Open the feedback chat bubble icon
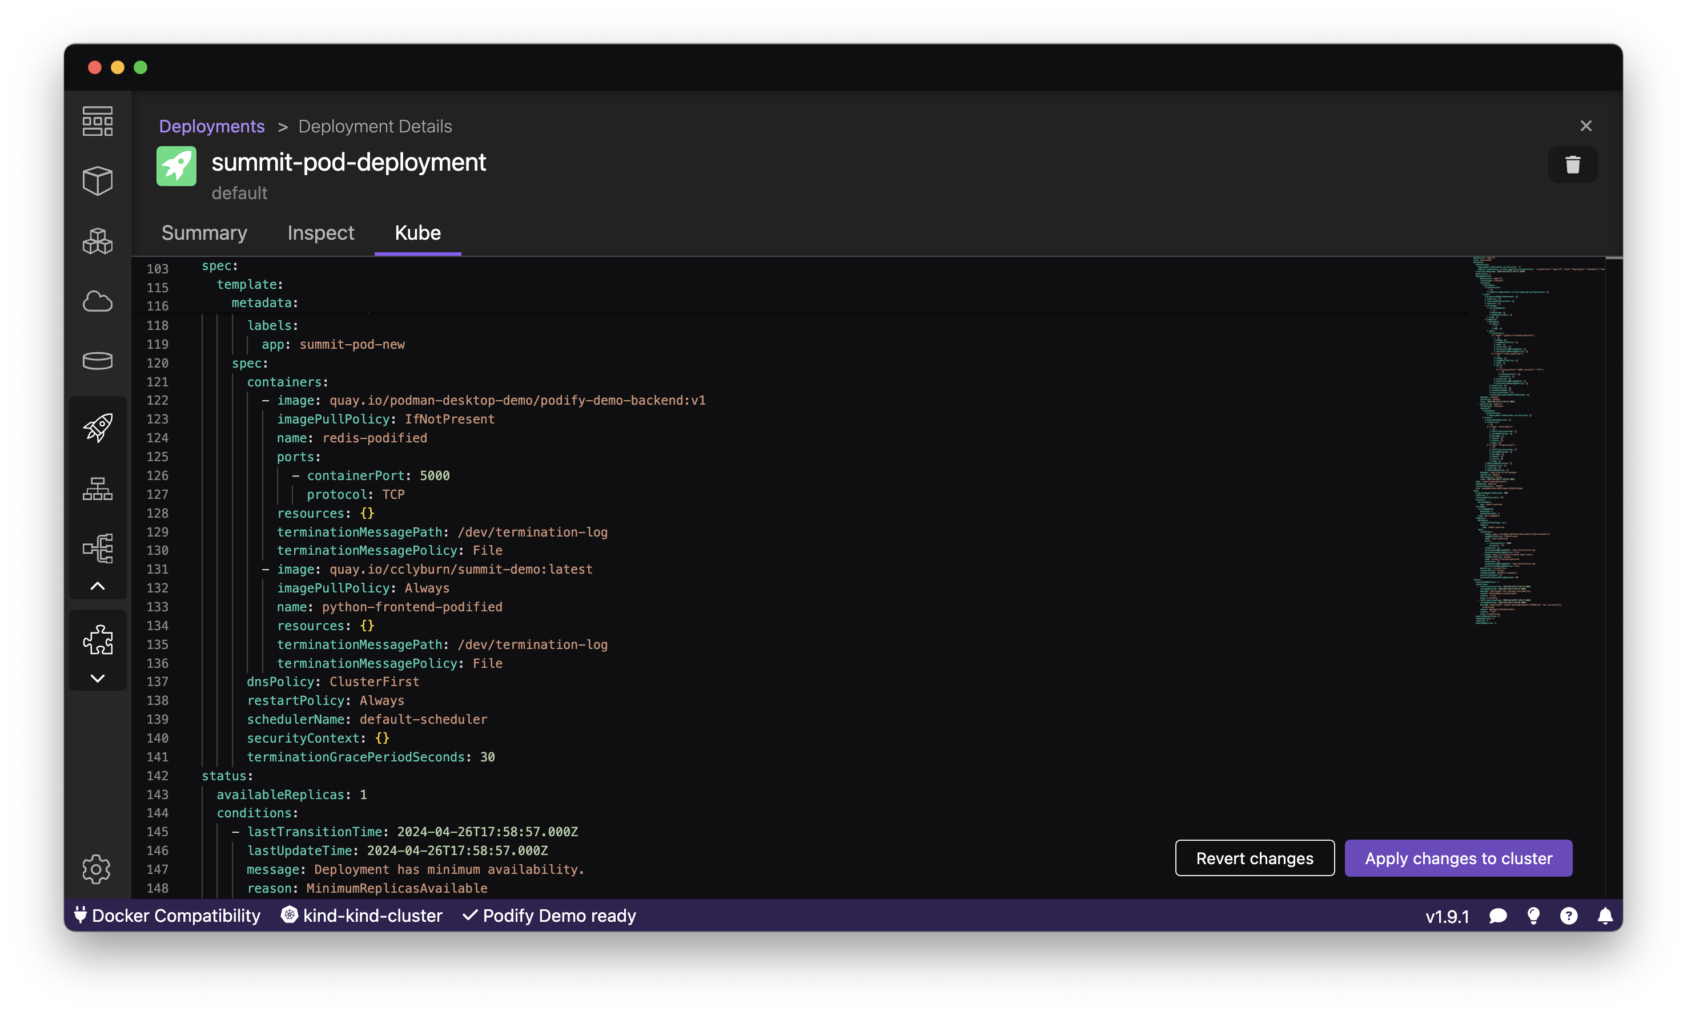The image size is (1687, 1016). tap(1497, 916)
